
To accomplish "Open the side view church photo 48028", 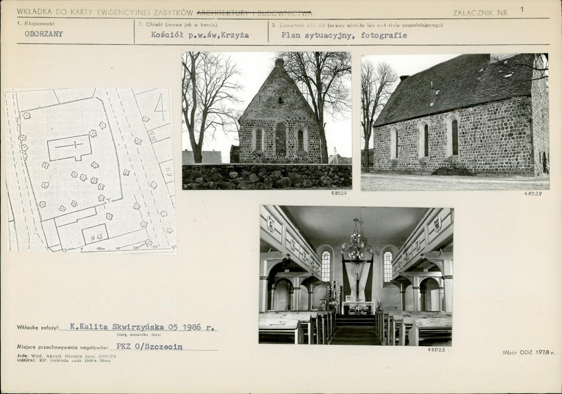I will (x=455, y=122).
